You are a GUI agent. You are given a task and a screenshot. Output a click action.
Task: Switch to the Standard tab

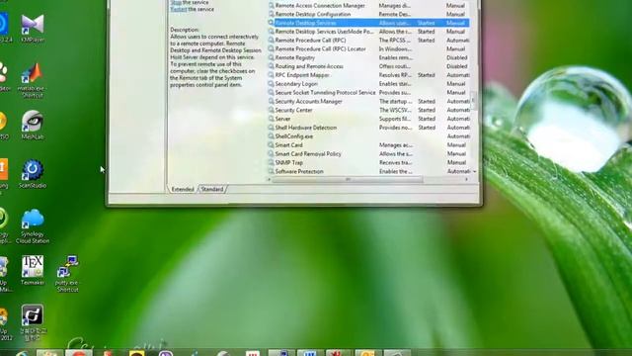coord(212,189)
